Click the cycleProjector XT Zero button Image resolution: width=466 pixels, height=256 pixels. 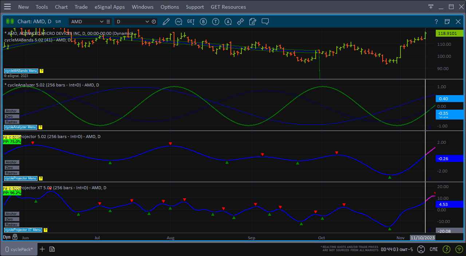pos(12,219)
